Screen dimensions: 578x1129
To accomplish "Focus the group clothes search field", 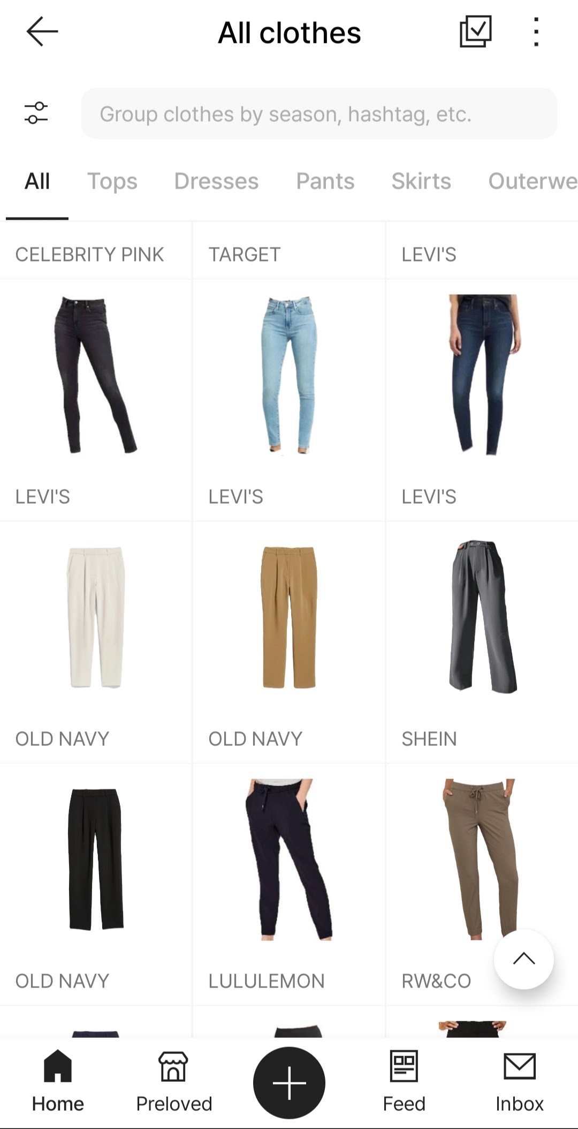I will click(319, 114).
